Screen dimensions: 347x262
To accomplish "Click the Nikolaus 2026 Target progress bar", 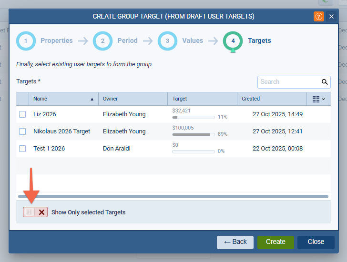I will click(193, 134).
